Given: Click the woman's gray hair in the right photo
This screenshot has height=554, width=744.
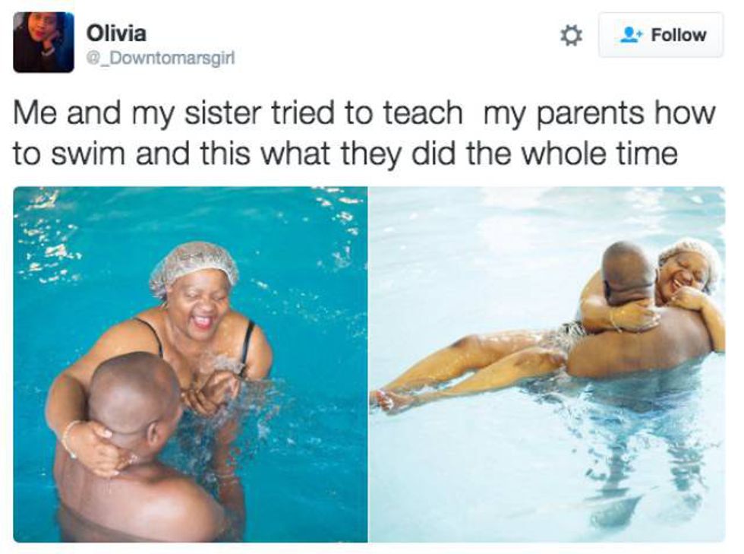Looking at the screenshot, I should click(694, 259).
